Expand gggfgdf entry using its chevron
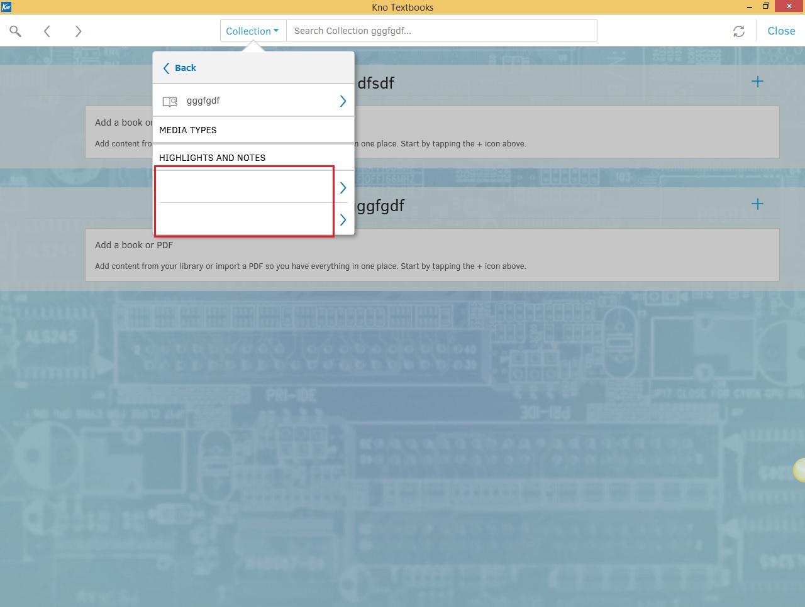805x607 pixels. pyautogui.click(x=343, y=101)
